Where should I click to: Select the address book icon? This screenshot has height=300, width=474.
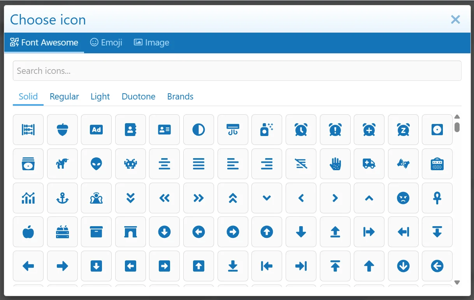[x=130, y=129]
